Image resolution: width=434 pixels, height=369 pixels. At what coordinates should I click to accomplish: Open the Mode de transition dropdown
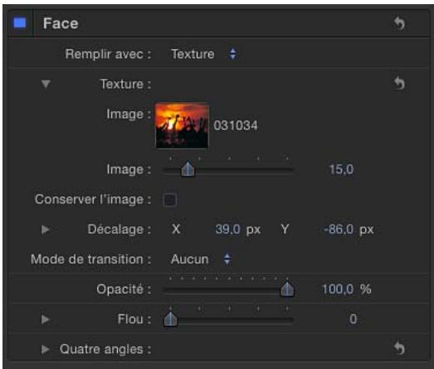[x=201, y=260]
